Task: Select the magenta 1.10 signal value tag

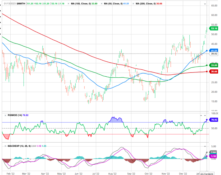Action: pos(213,156)
